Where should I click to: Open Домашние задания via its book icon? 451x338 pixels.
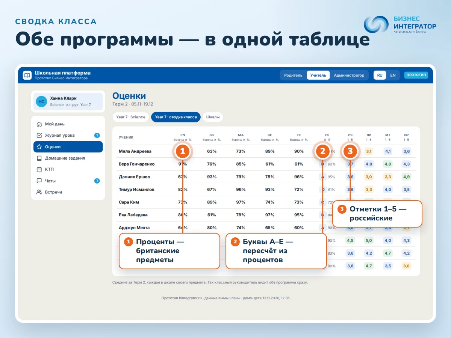pos(39,158)
